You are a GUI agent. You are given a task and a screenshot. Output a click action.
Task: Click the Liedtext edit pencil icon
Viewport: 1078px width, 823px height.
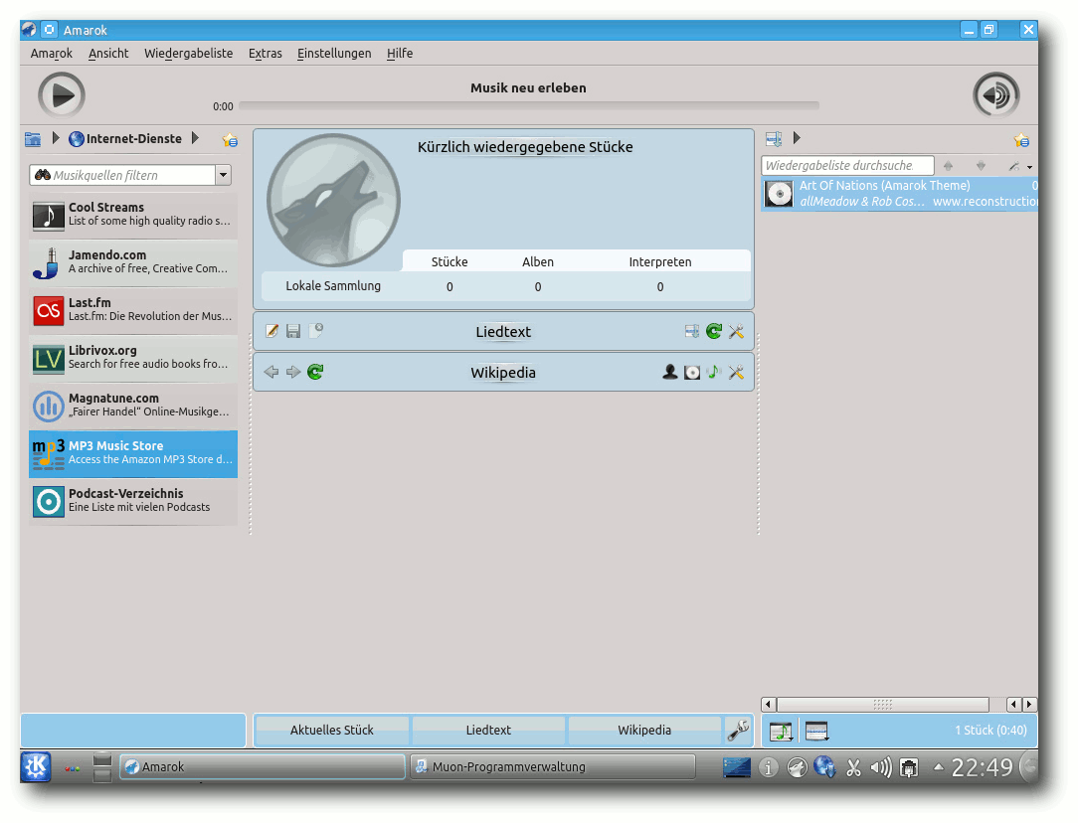pyautogui.click(x=271, y=331)
